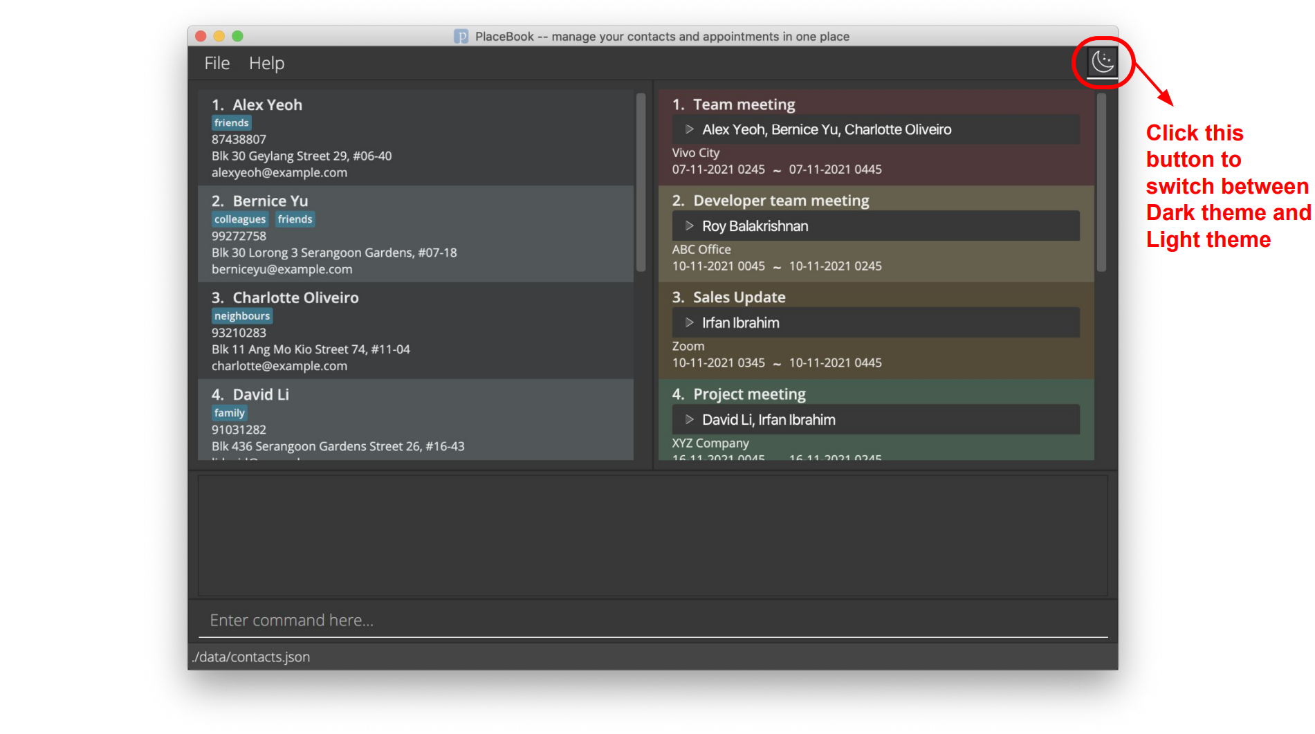Click the appointments list scrollbar
Screen dimensions: 1315x734
click(x=1102, y=183)
